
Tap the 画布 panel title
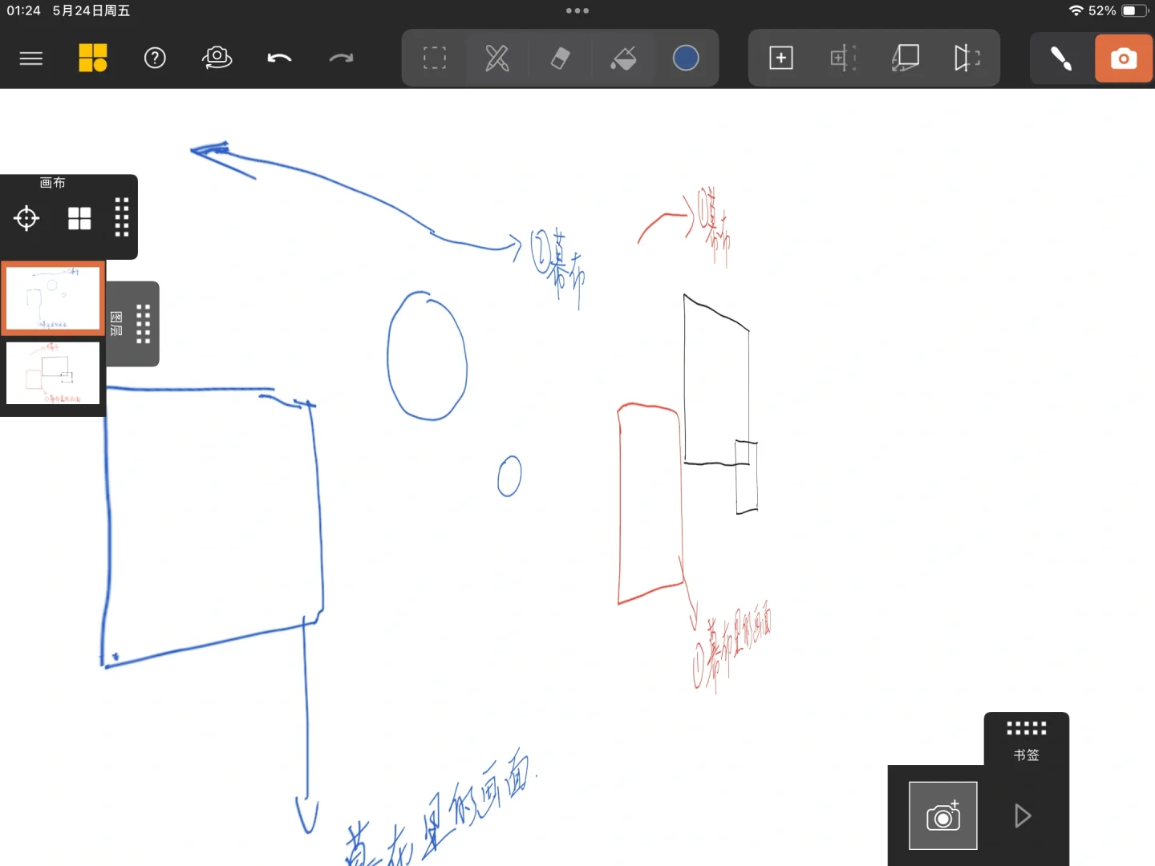pos(53,183)
